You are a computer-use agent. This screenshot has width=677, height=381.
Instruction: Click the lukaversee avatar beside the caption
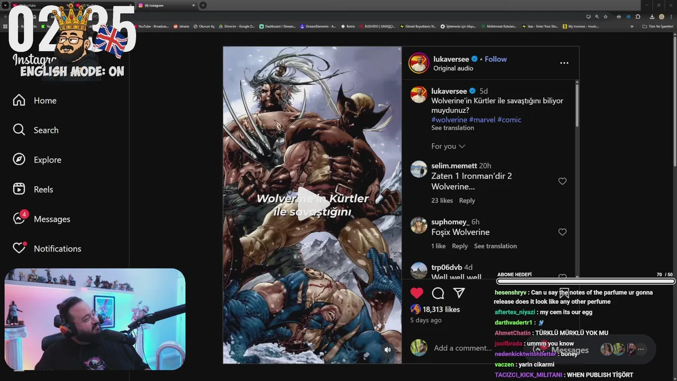pyautogui.click(x=418, y=95)
